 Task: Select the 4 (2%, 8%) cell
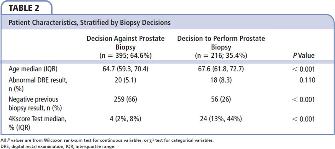coord(126,119)
